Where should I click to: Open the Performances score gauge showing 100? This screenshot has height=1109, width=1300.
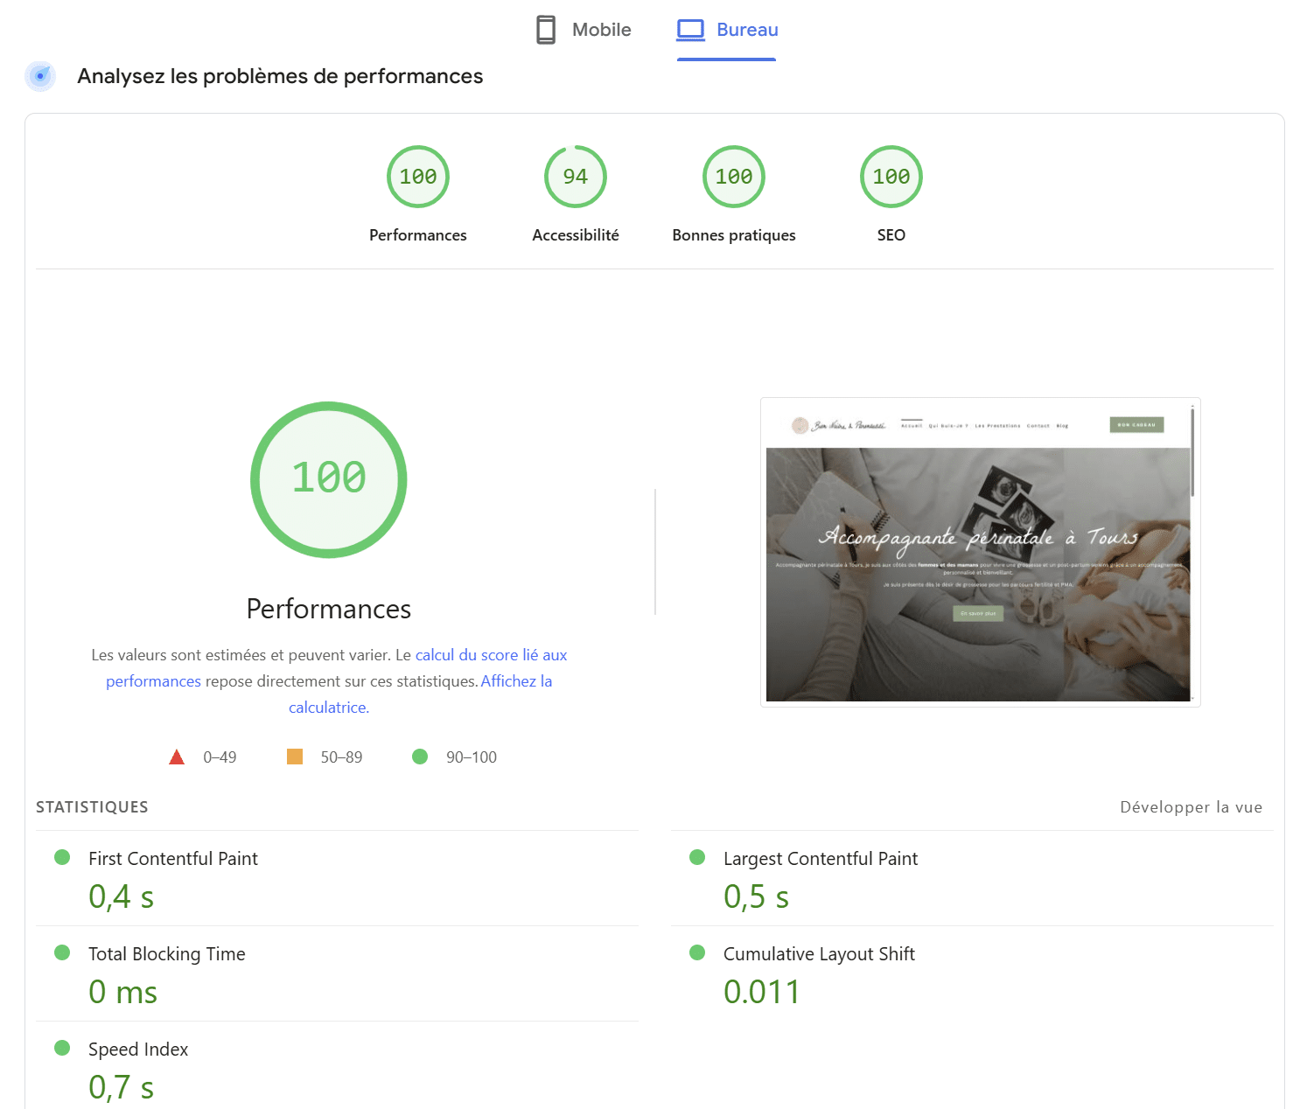(417, 176)
